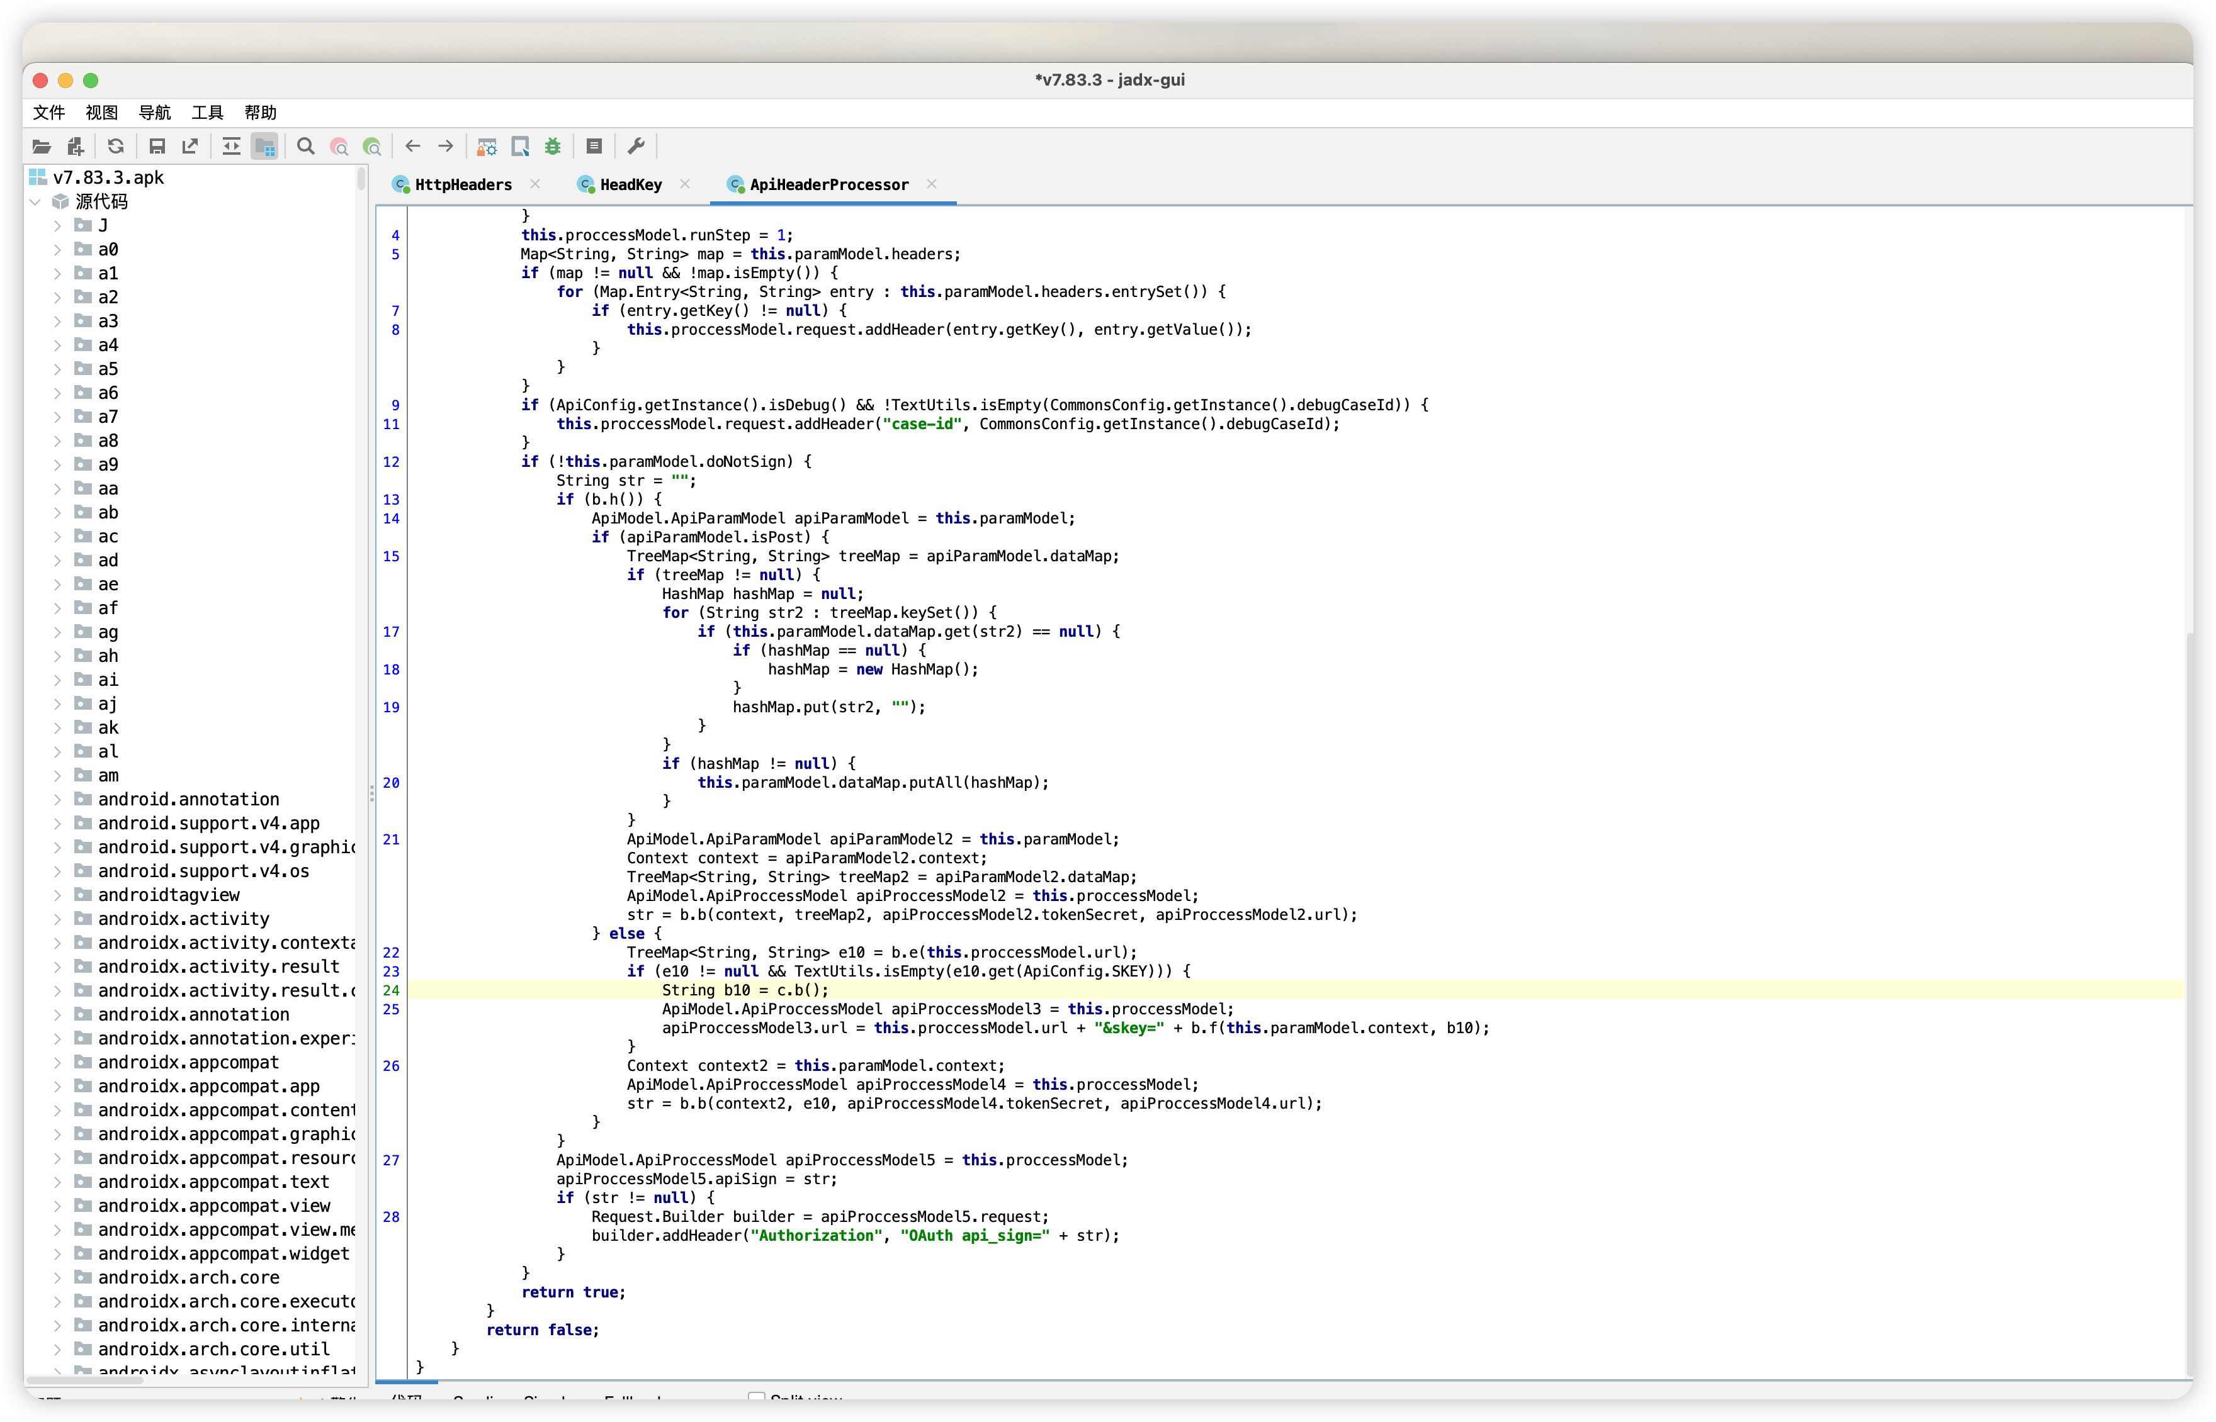Viewport: 2216px width, 1422px height.
Task: Toggle the flatten packages icon
Action: [265, 146]
